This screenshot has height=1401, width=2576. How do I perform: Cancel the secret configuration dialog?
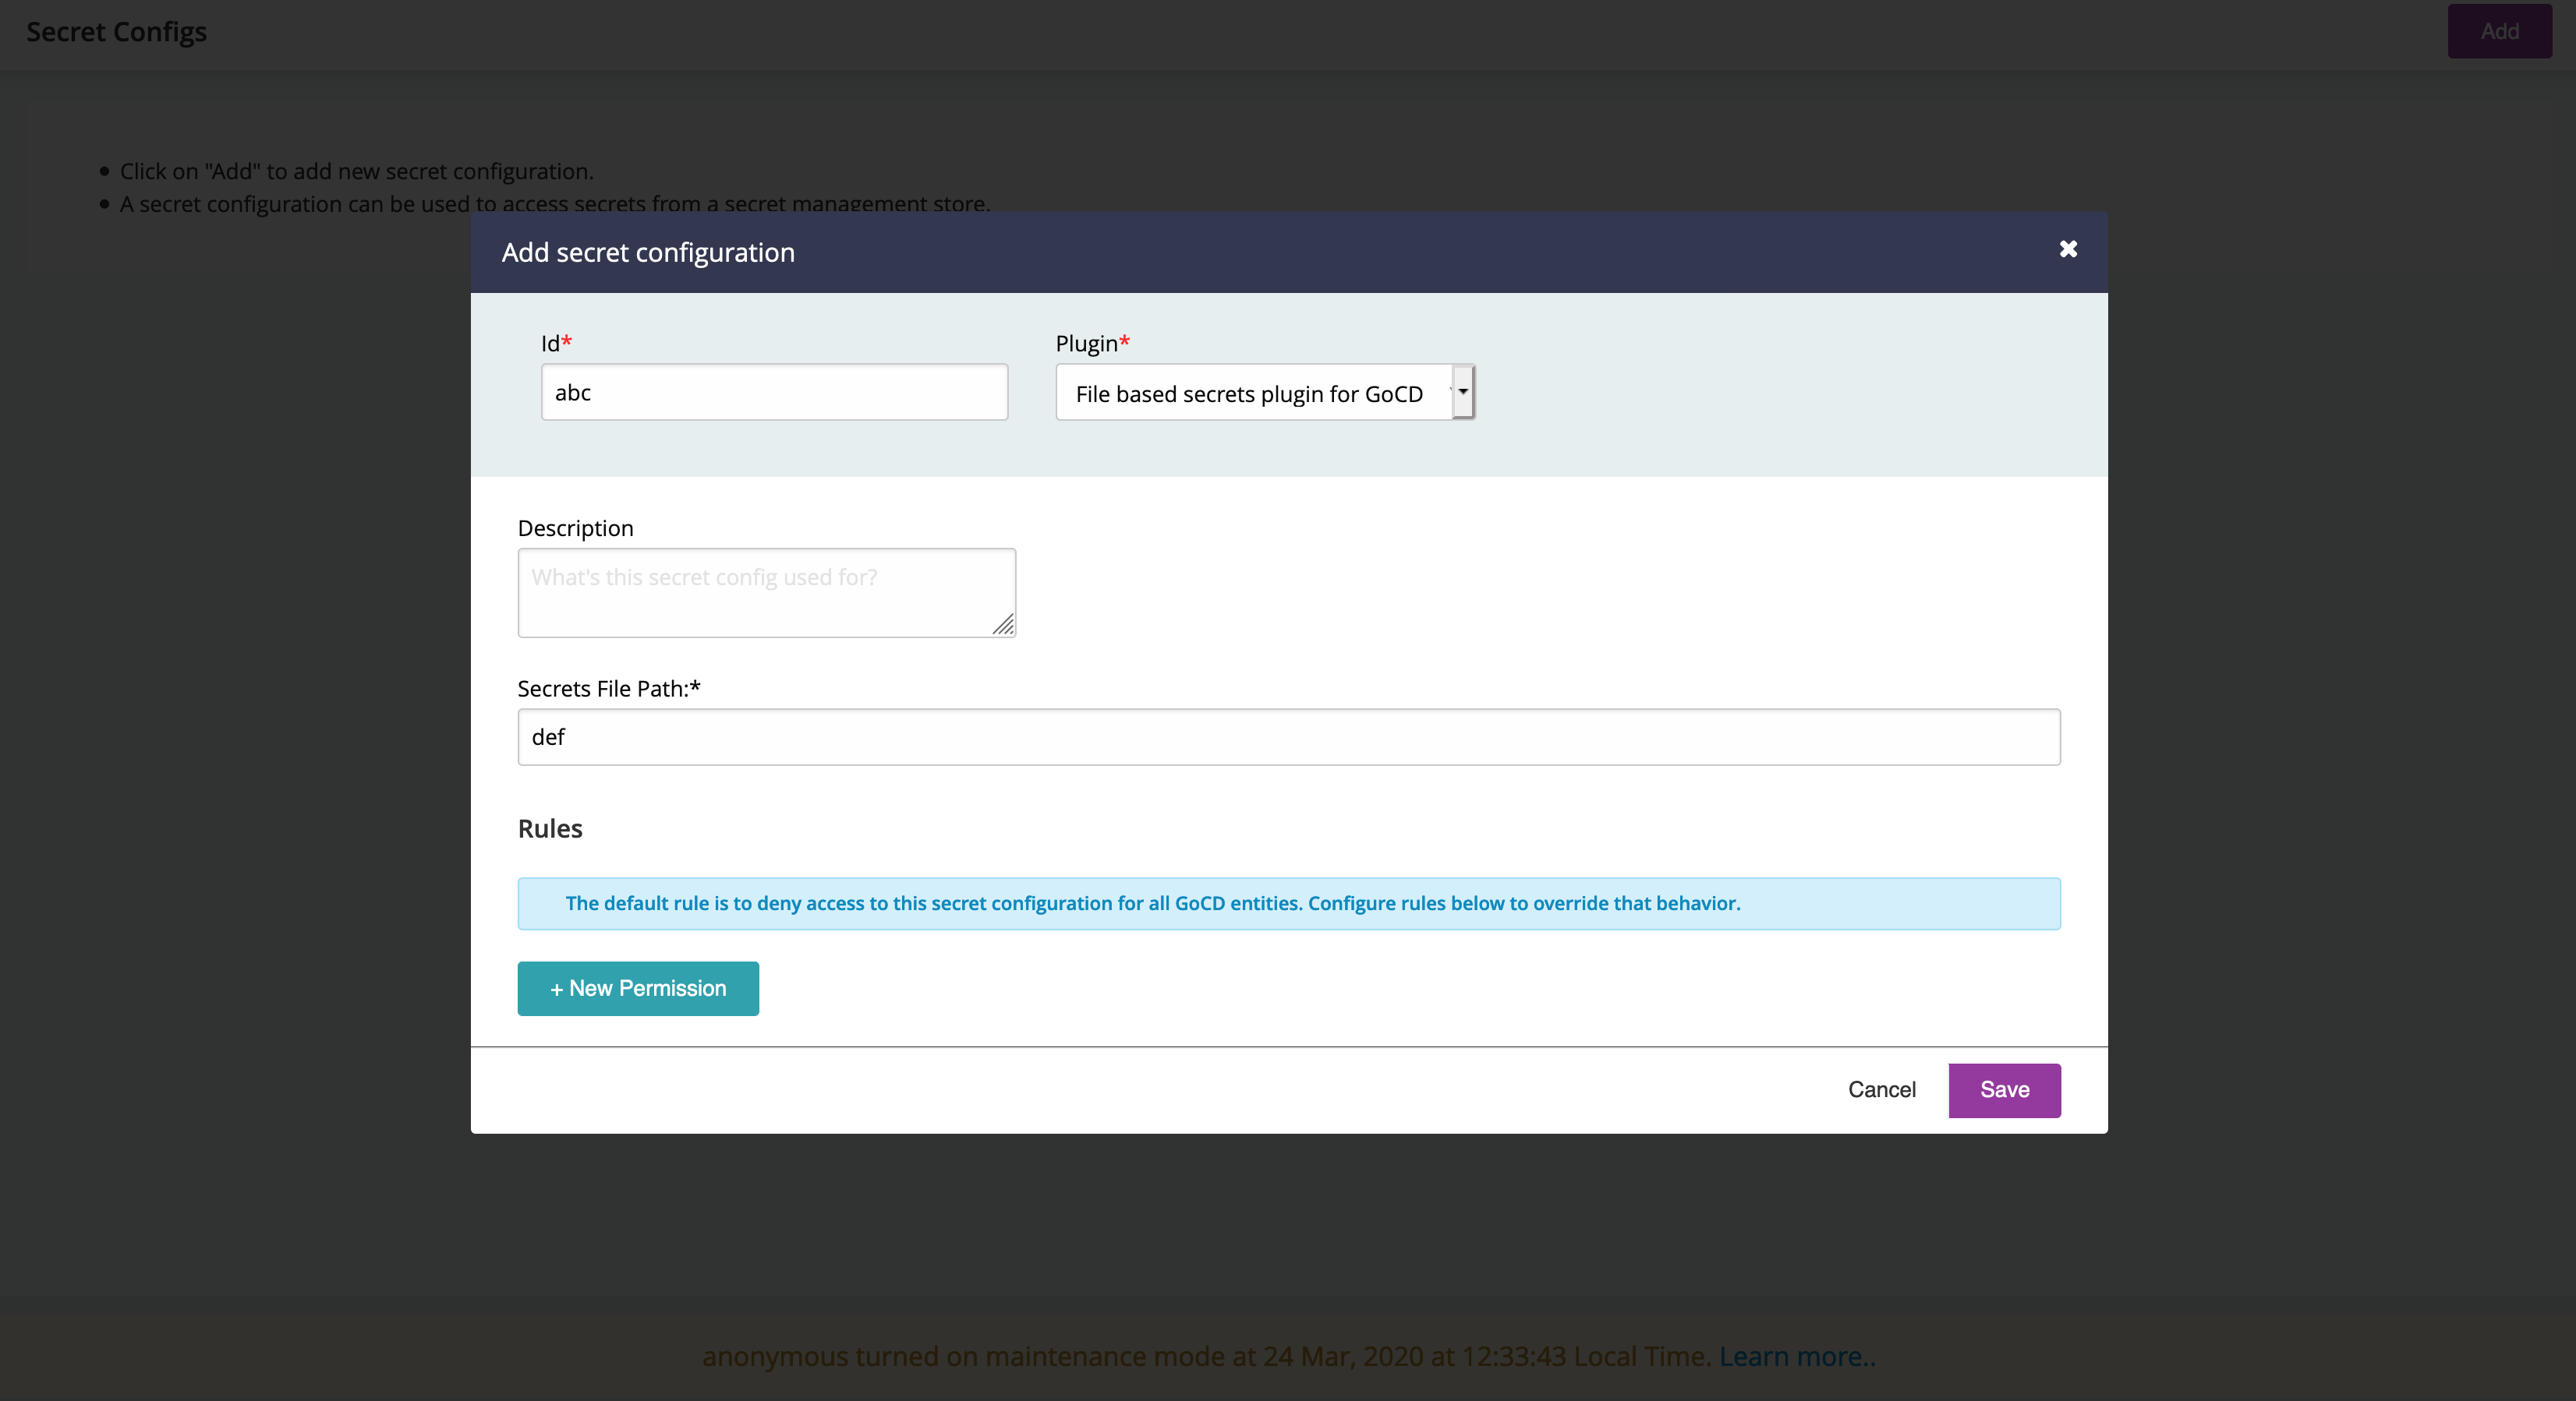[x=1881, y=1089]
